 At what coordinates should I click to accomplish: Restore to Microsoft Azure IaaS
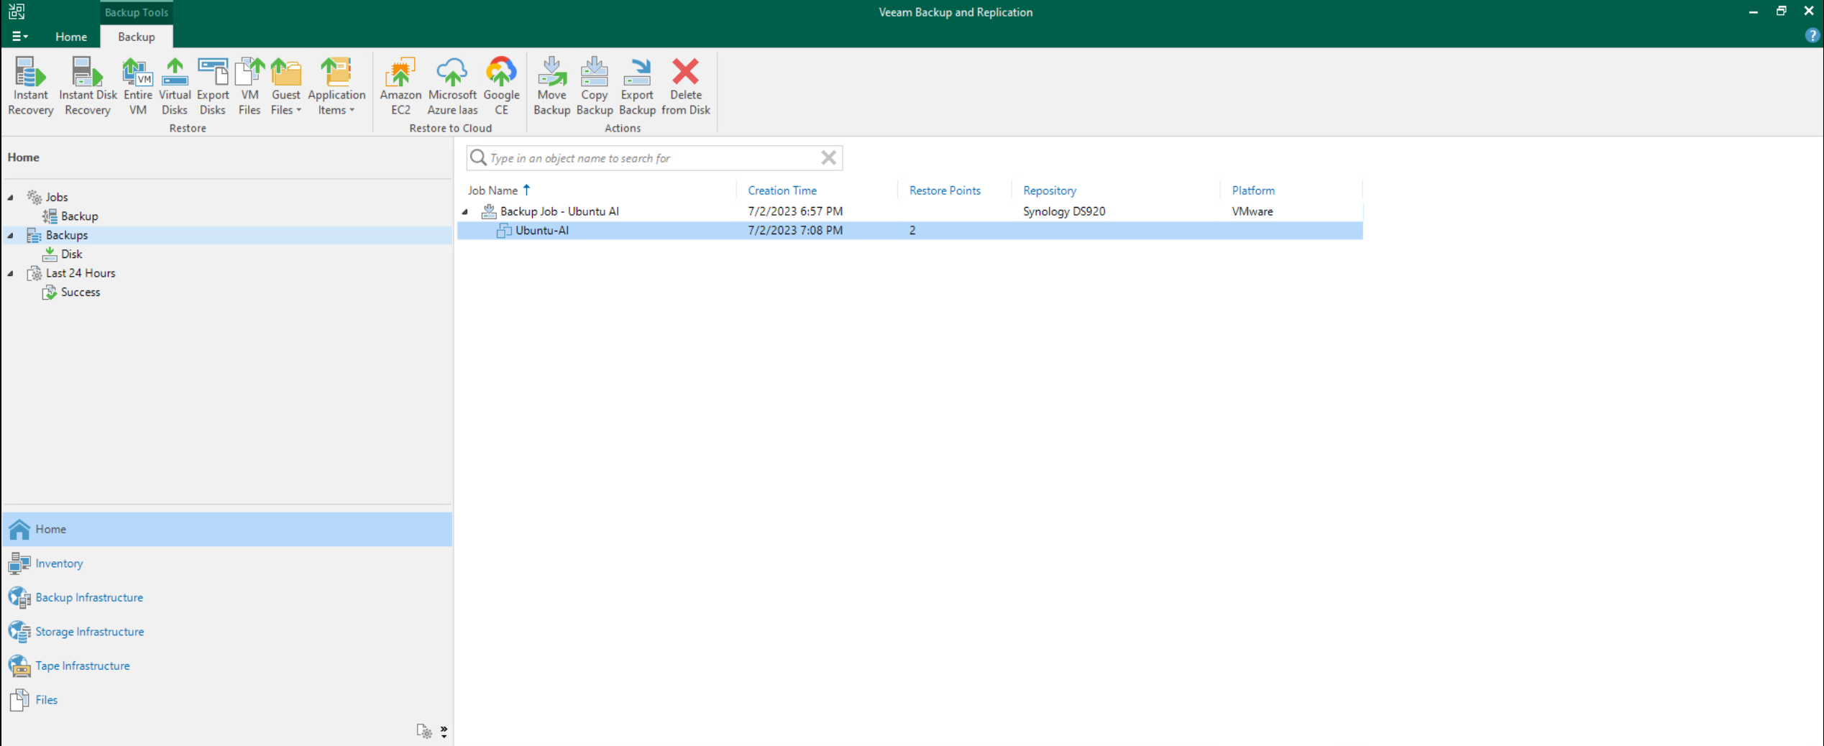pos(452,86)
